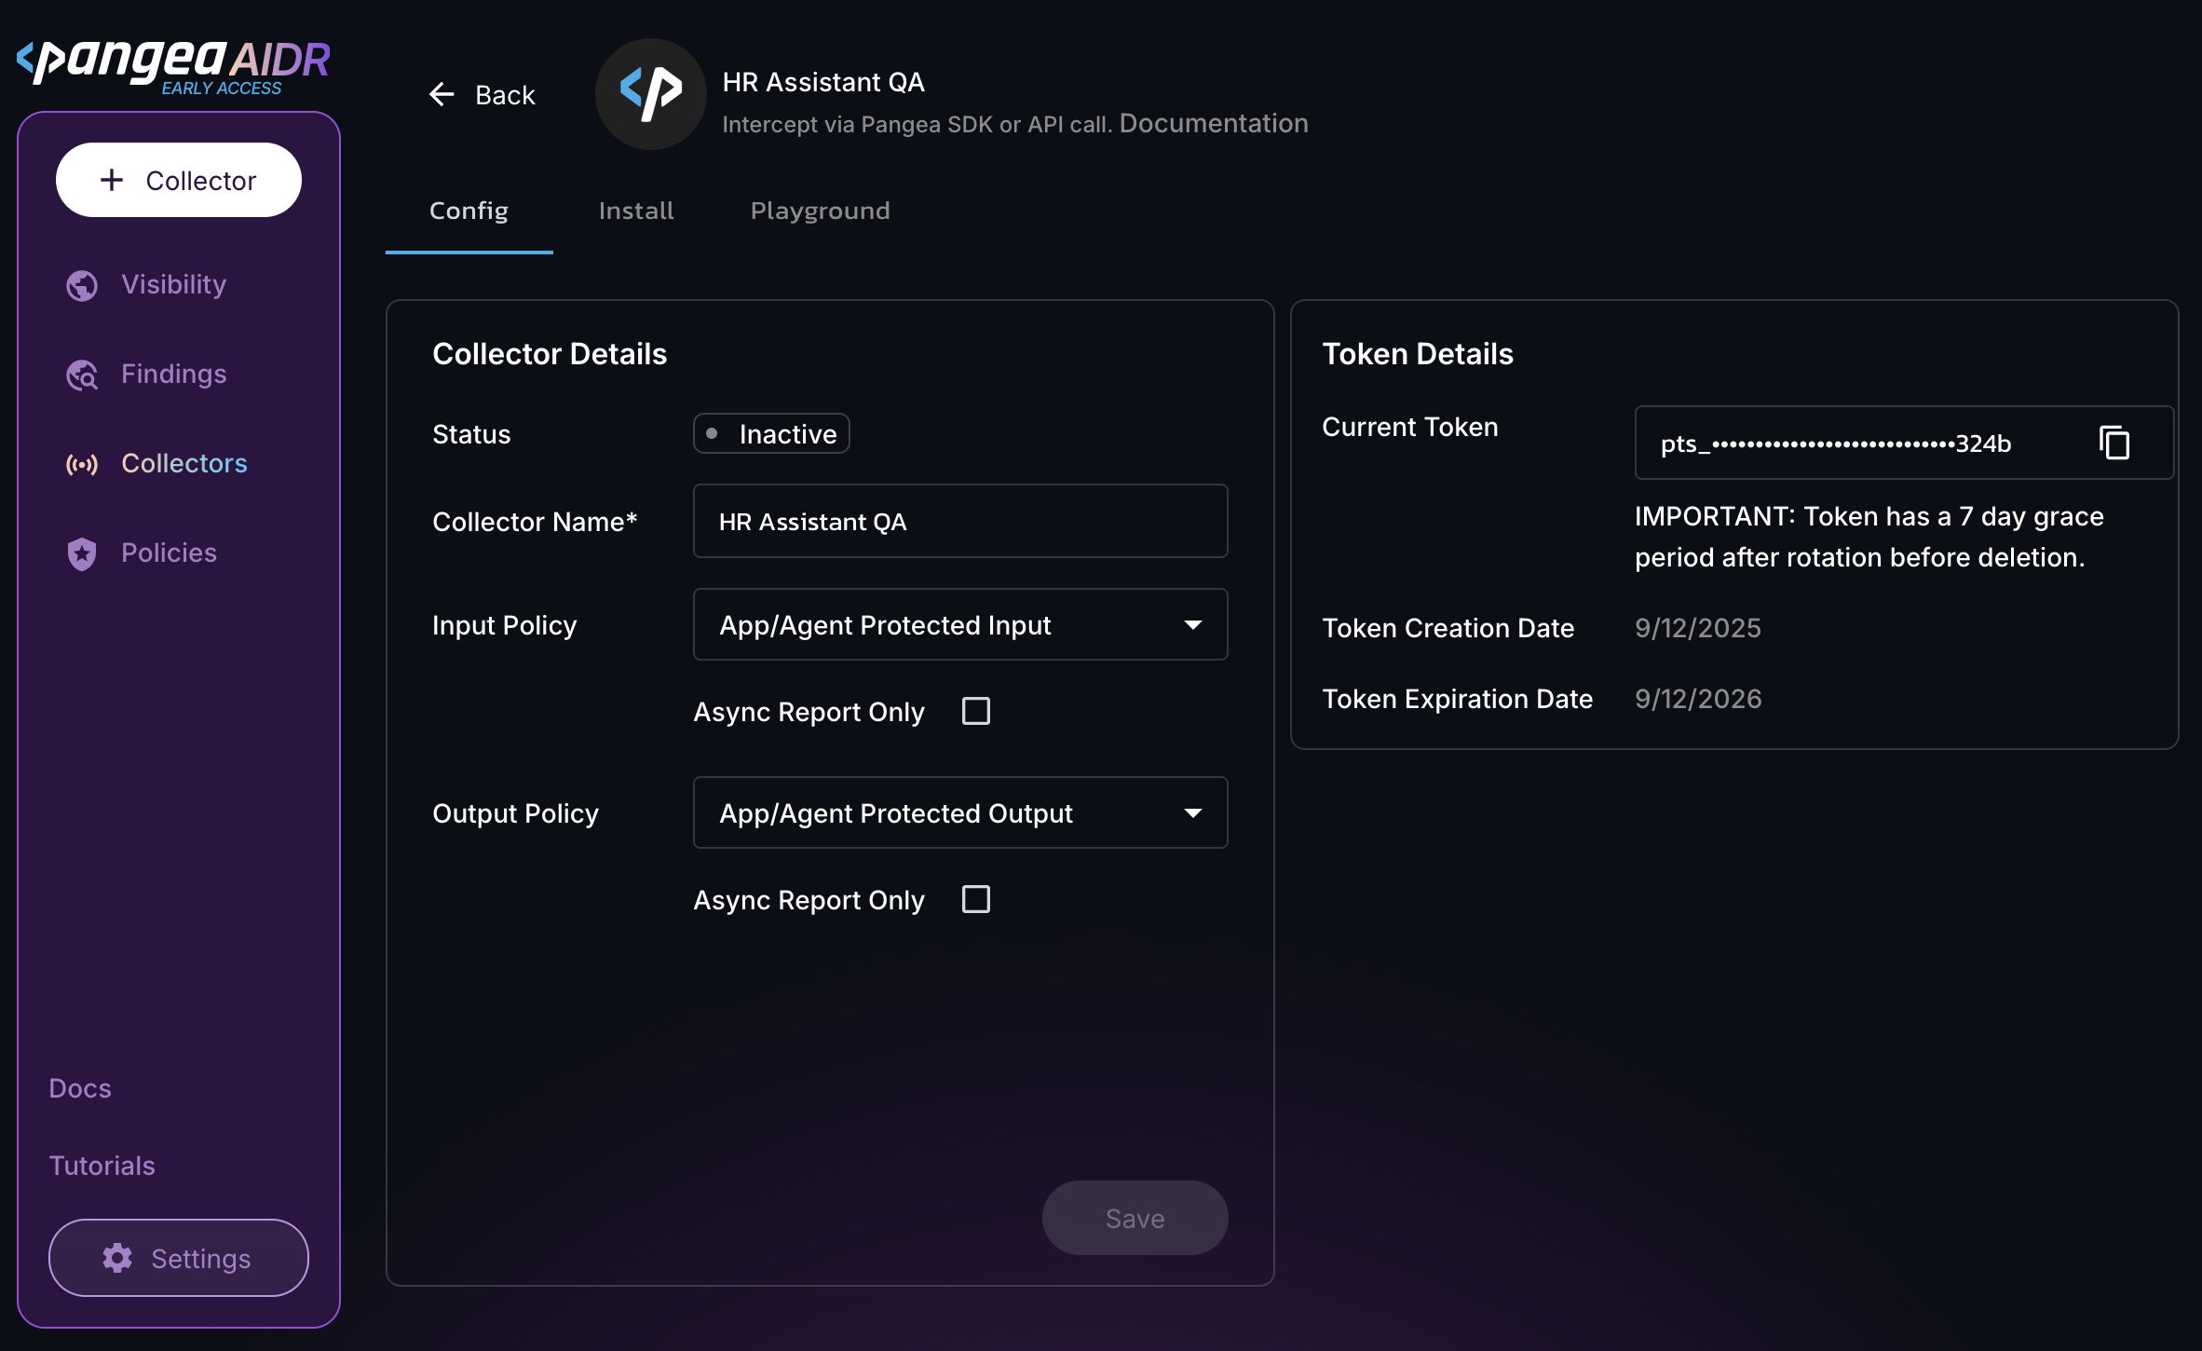Open the Tutorials link in sidebar
This screenshot has width=2202, height=1351.
102,1166
